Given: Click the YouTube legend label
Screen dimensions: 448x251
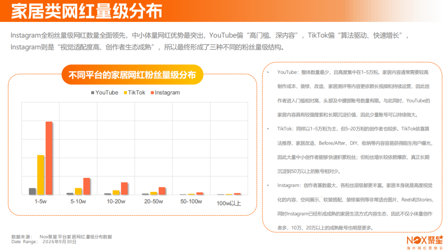Looking at the screenshot, I should [107, 93].
